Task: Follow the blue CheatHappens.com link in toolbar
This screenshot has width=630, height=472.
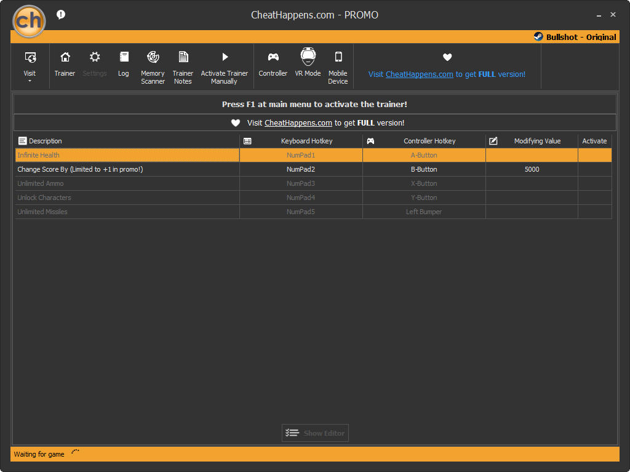Action: (419, 74)
